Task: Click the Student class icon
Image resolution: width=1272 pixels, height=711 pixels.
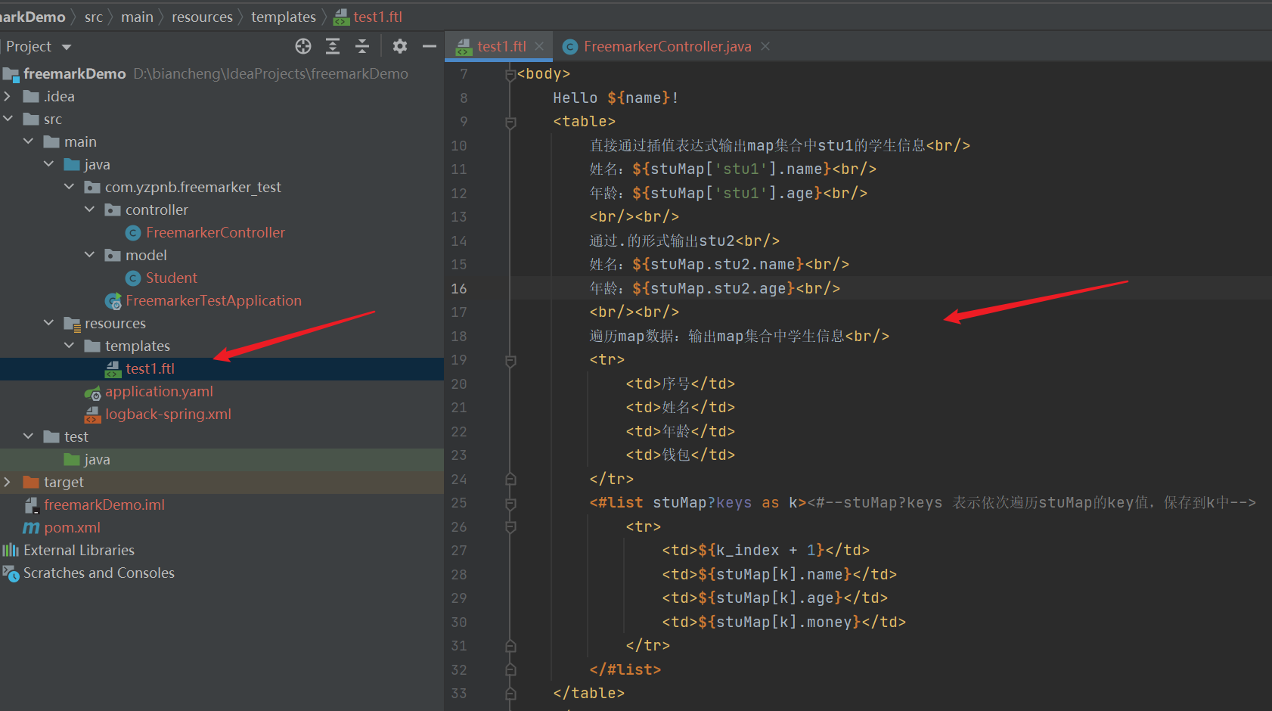Action: [133, 278]
